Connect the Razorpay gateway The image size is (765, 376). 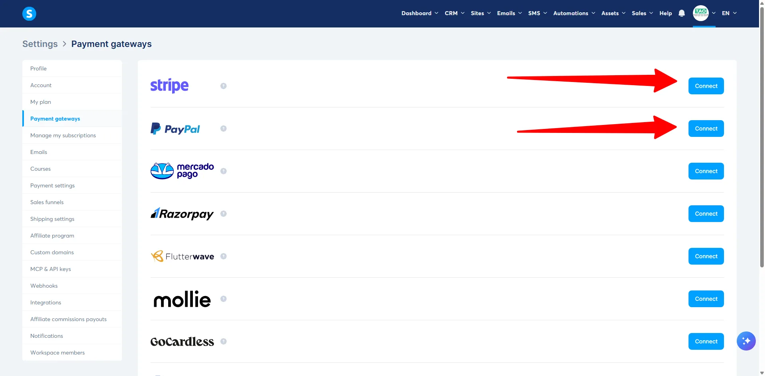(706, 214)
